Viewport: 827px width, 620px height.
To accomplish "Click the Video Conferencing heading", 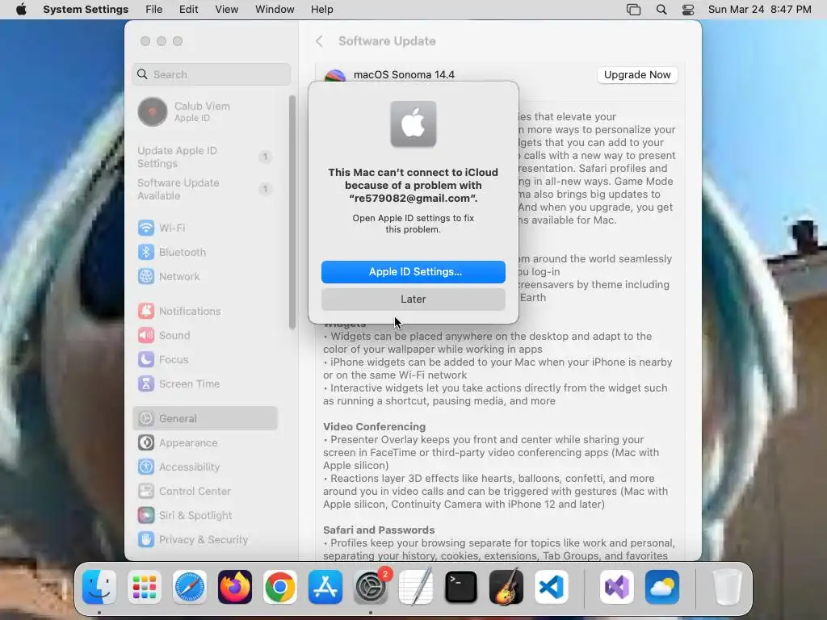I will coord(375,426).
